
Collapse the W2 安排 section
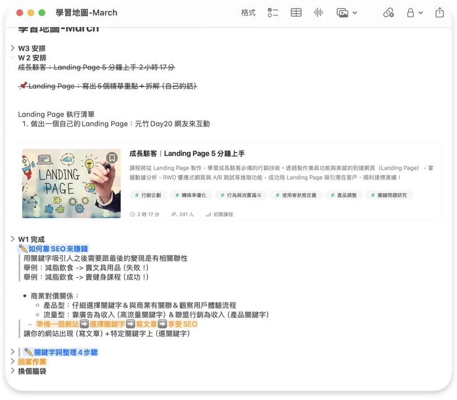click(x=12, y=57)
